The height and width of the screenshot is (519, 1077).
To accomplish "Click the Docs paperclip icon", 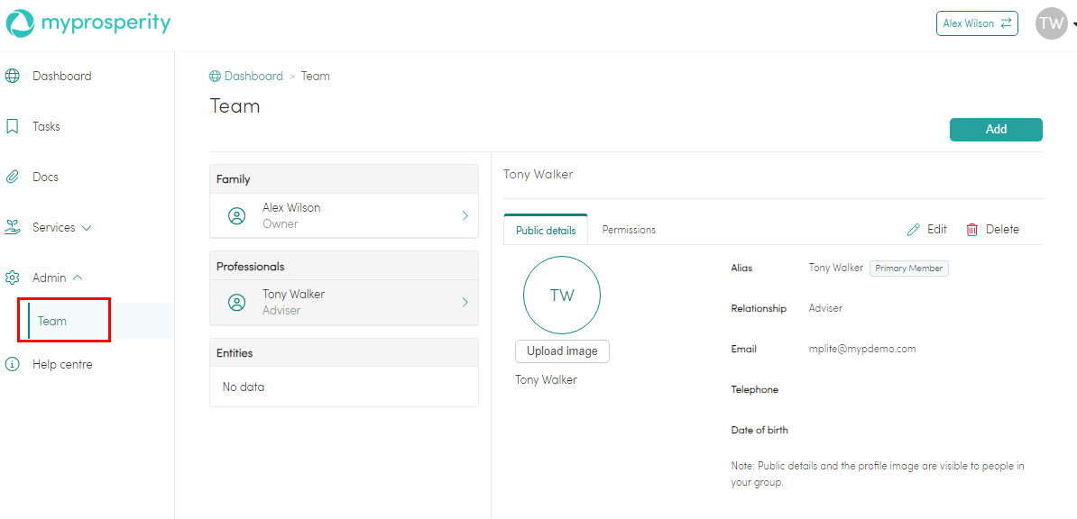I will point(13,178).
